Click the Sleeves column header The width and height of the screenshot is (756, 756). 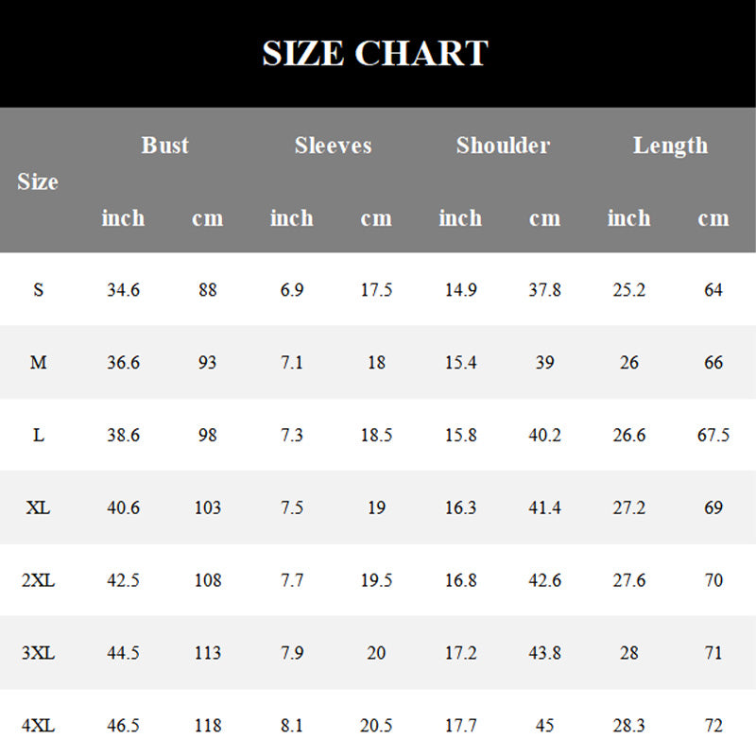coord(333,146)
